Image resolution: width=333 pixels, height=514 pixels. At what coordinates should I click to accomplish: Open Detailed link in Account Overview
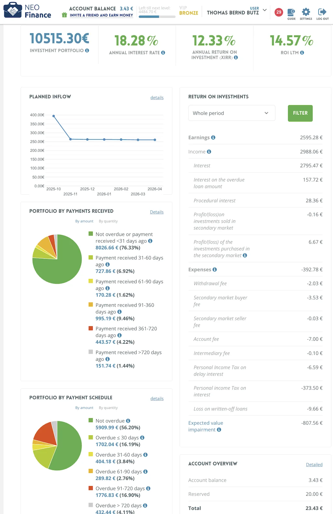tap(314, 464)
